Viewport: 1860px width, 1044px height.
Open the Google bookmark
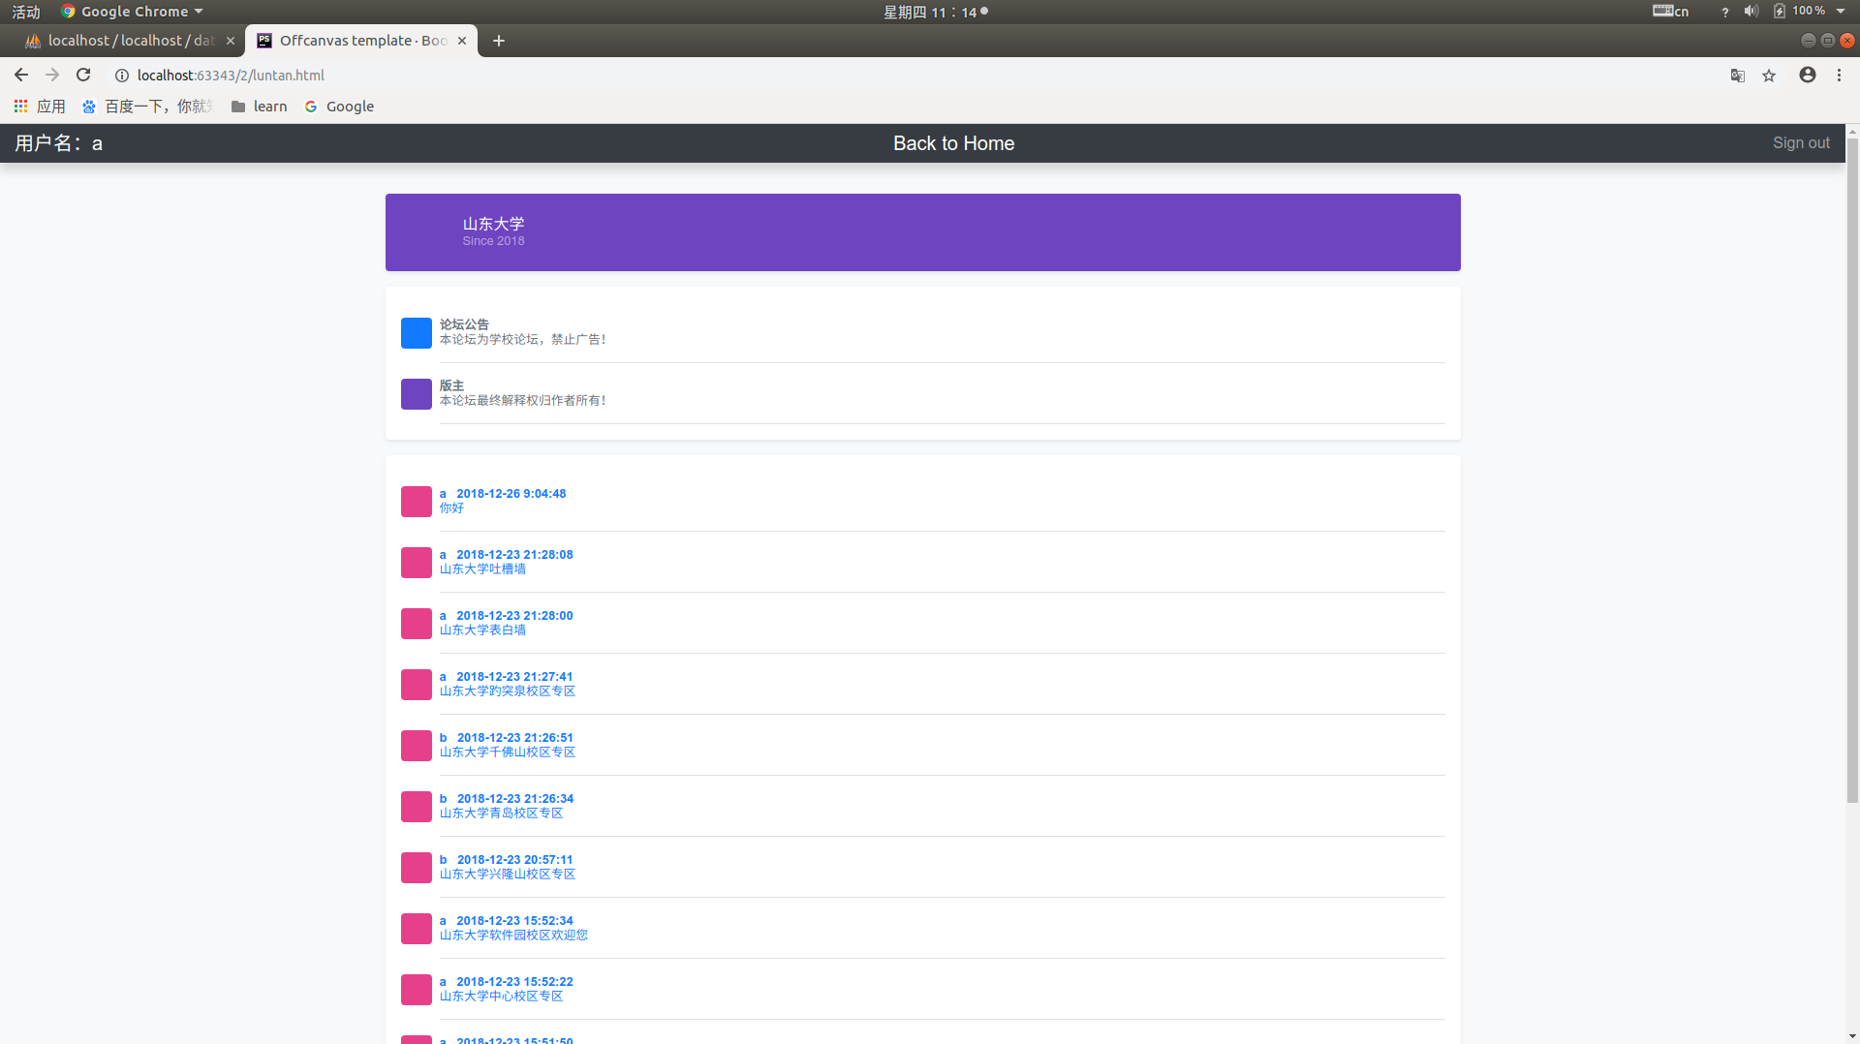point(339,107)
